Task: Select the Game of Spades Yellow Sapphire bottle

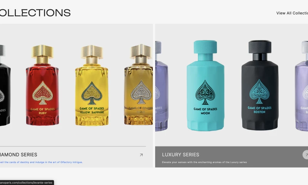Action: coord(92,85)
